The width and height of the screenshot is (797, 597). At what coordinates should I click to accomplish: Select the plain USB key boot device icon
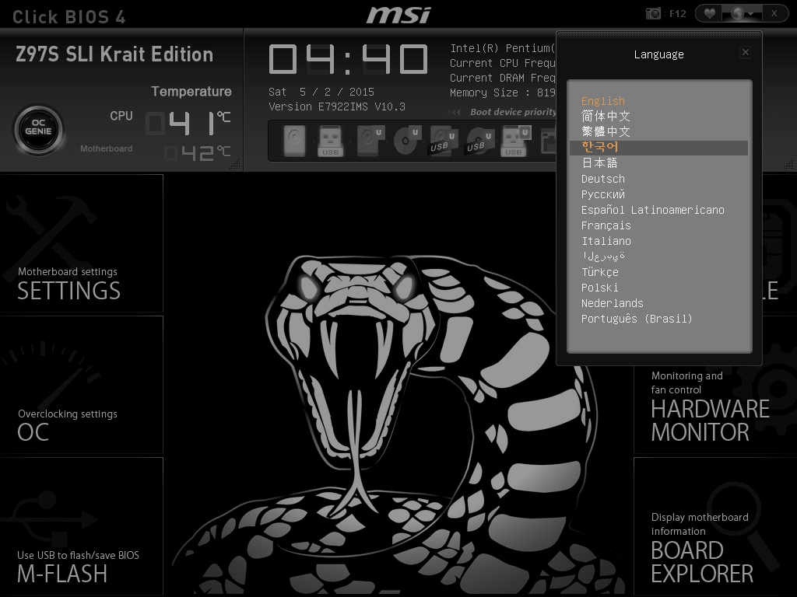(x=330, y=141)
